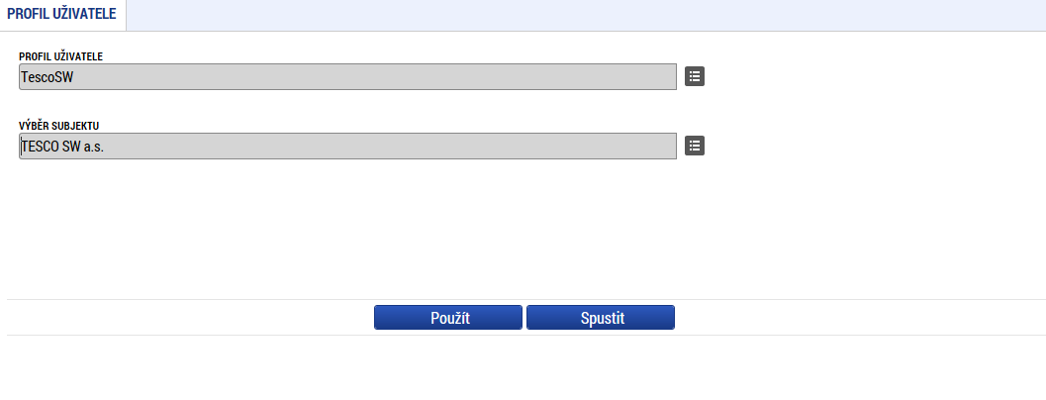Image resolution: width=1046 pixels, height=400 pixels.
Task: Expand the user profile selection list
Action: pyautogui.click(x=695, y=77)
